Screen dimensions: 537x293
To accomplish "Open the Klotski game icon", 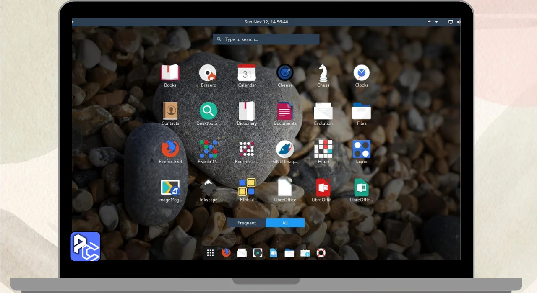I will [x=247, y=188].
